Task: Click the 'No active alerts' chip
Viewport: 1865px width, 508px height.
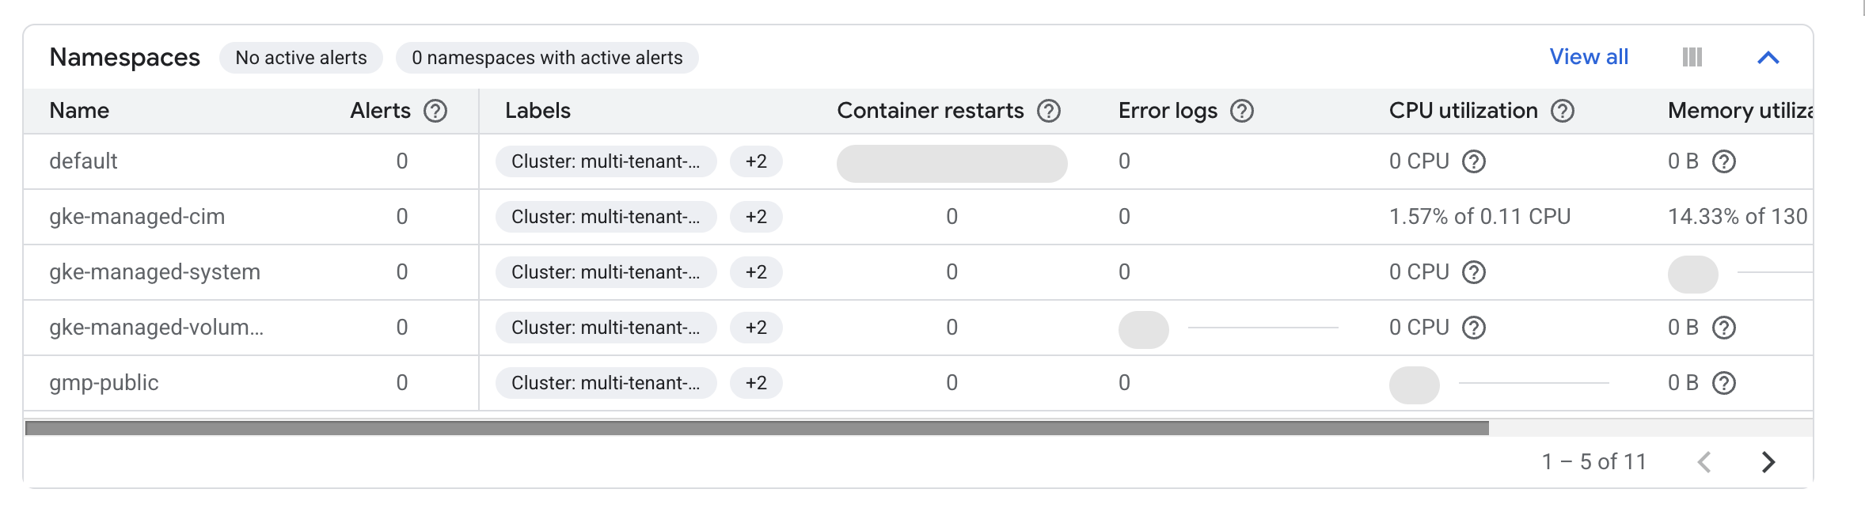Action: (x=301, y=58)
